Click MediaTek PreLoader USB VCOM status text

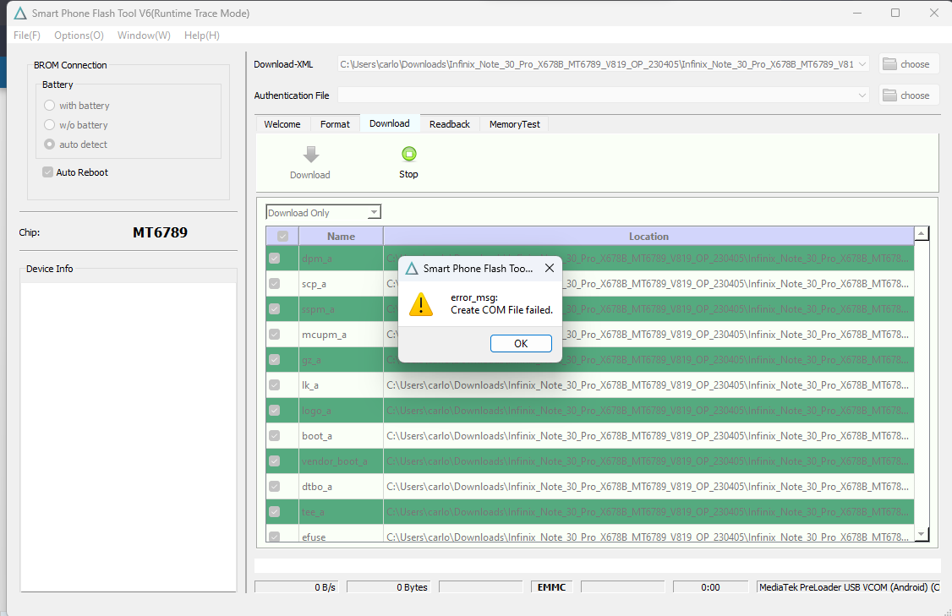[849, 587]
